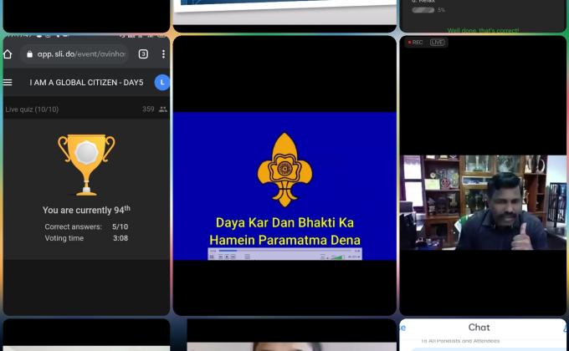Click the '3:08' voting time value
This screenshot has width=569, height=351.
pos(120,238)
